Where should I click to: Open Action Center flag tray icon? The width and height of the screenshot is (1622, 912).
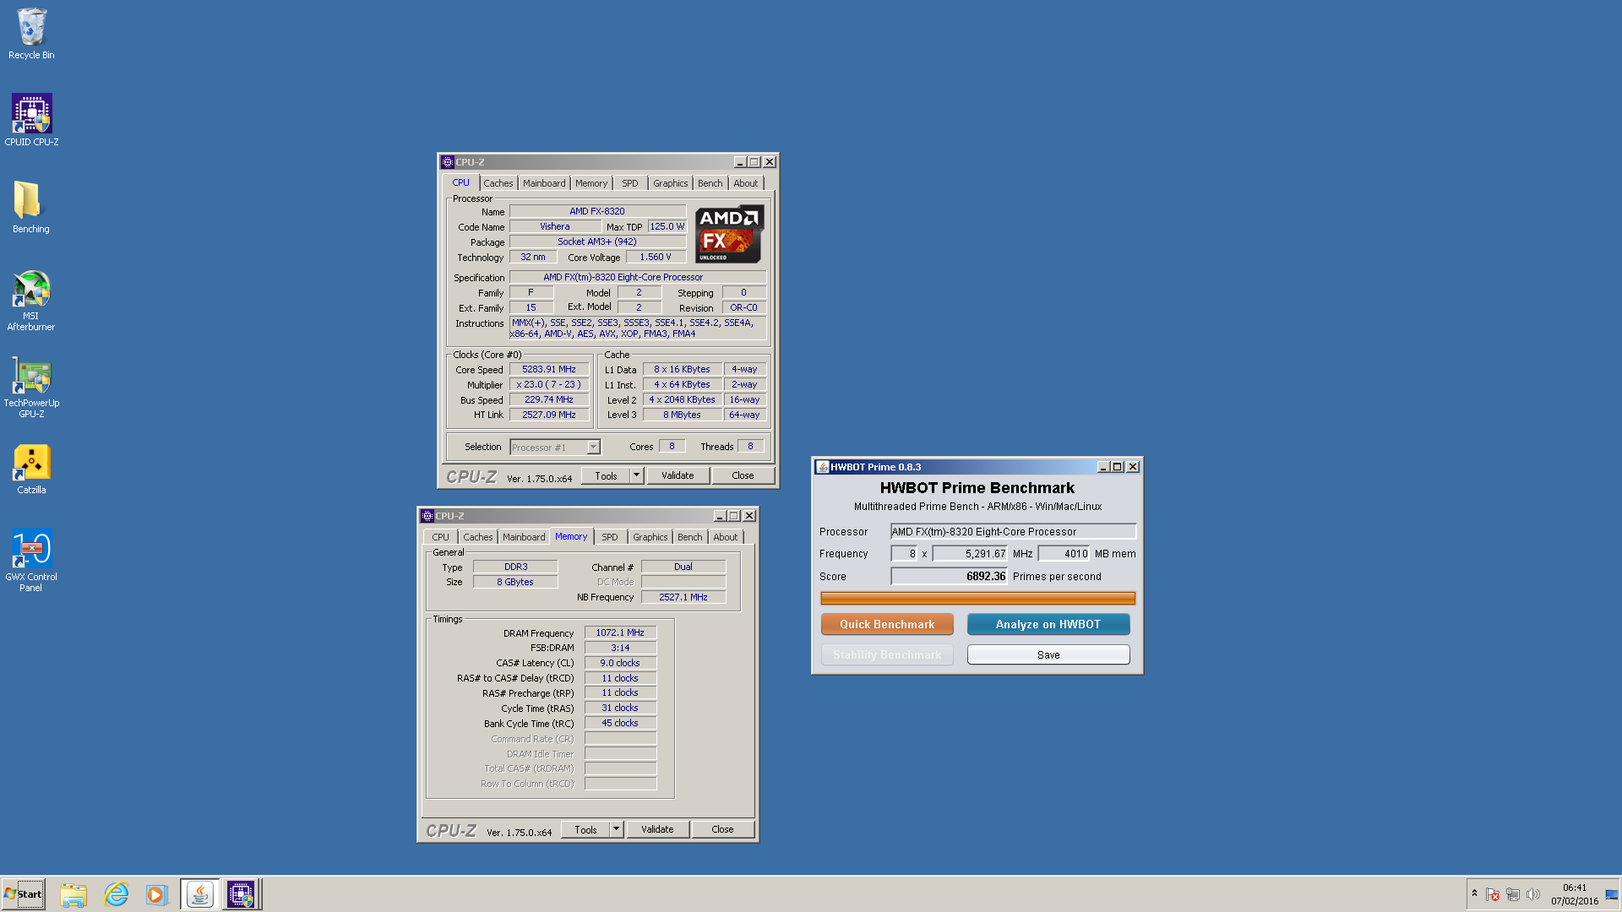coord(1493,894)
